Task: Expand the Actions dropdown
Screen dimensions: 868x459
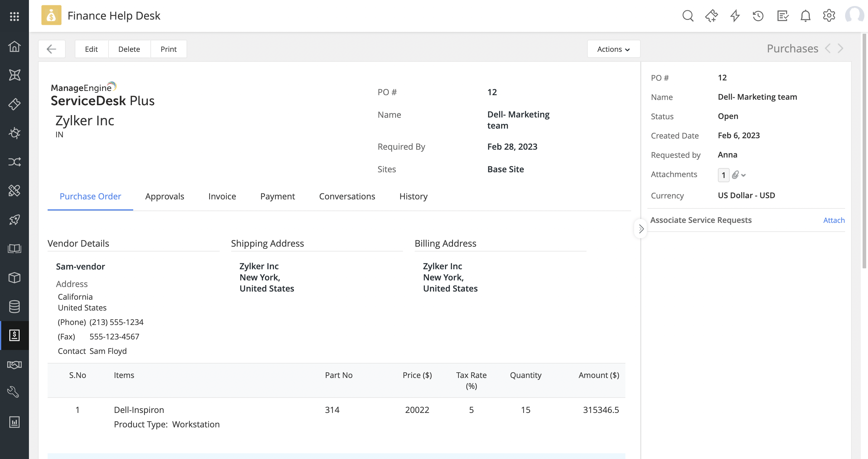Action: click(613, 49)
